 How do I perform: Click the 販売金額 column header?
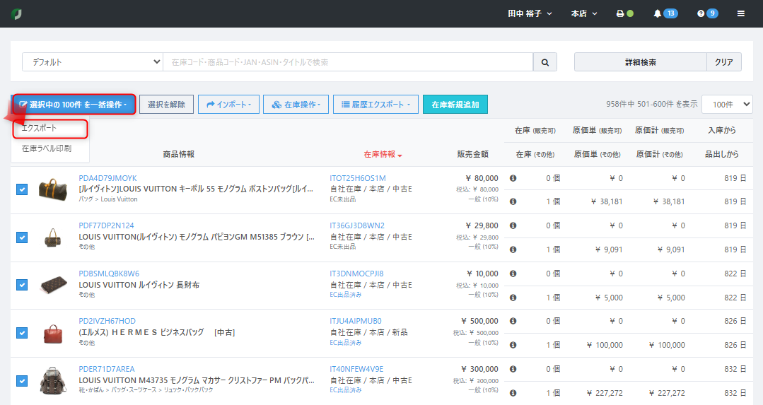pos(472,154)
